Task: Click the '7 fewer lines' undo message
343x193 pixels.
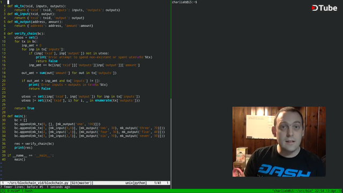Action: [35, 187]
